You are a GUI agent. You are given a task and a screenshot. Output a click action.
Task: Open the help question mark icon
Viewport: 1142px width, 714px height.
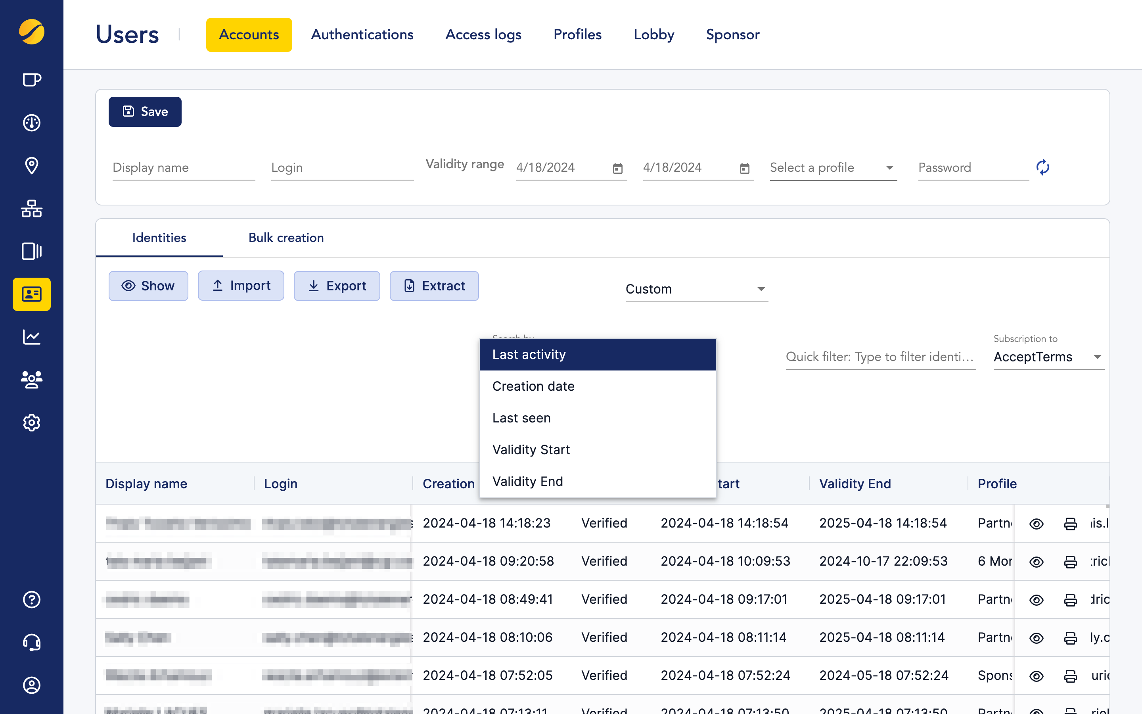pos(31,600)
